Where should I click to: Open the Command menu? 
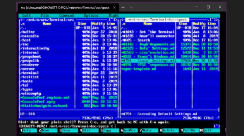(x=66, y=15)
